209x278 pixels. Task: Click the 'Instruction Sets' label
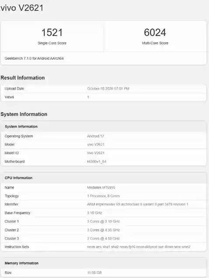(17, 247)
